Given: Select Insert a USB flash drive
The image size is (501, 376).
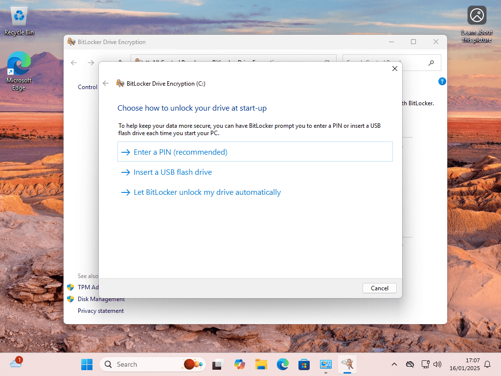Looking at the screenshot, I should point(172,172).
